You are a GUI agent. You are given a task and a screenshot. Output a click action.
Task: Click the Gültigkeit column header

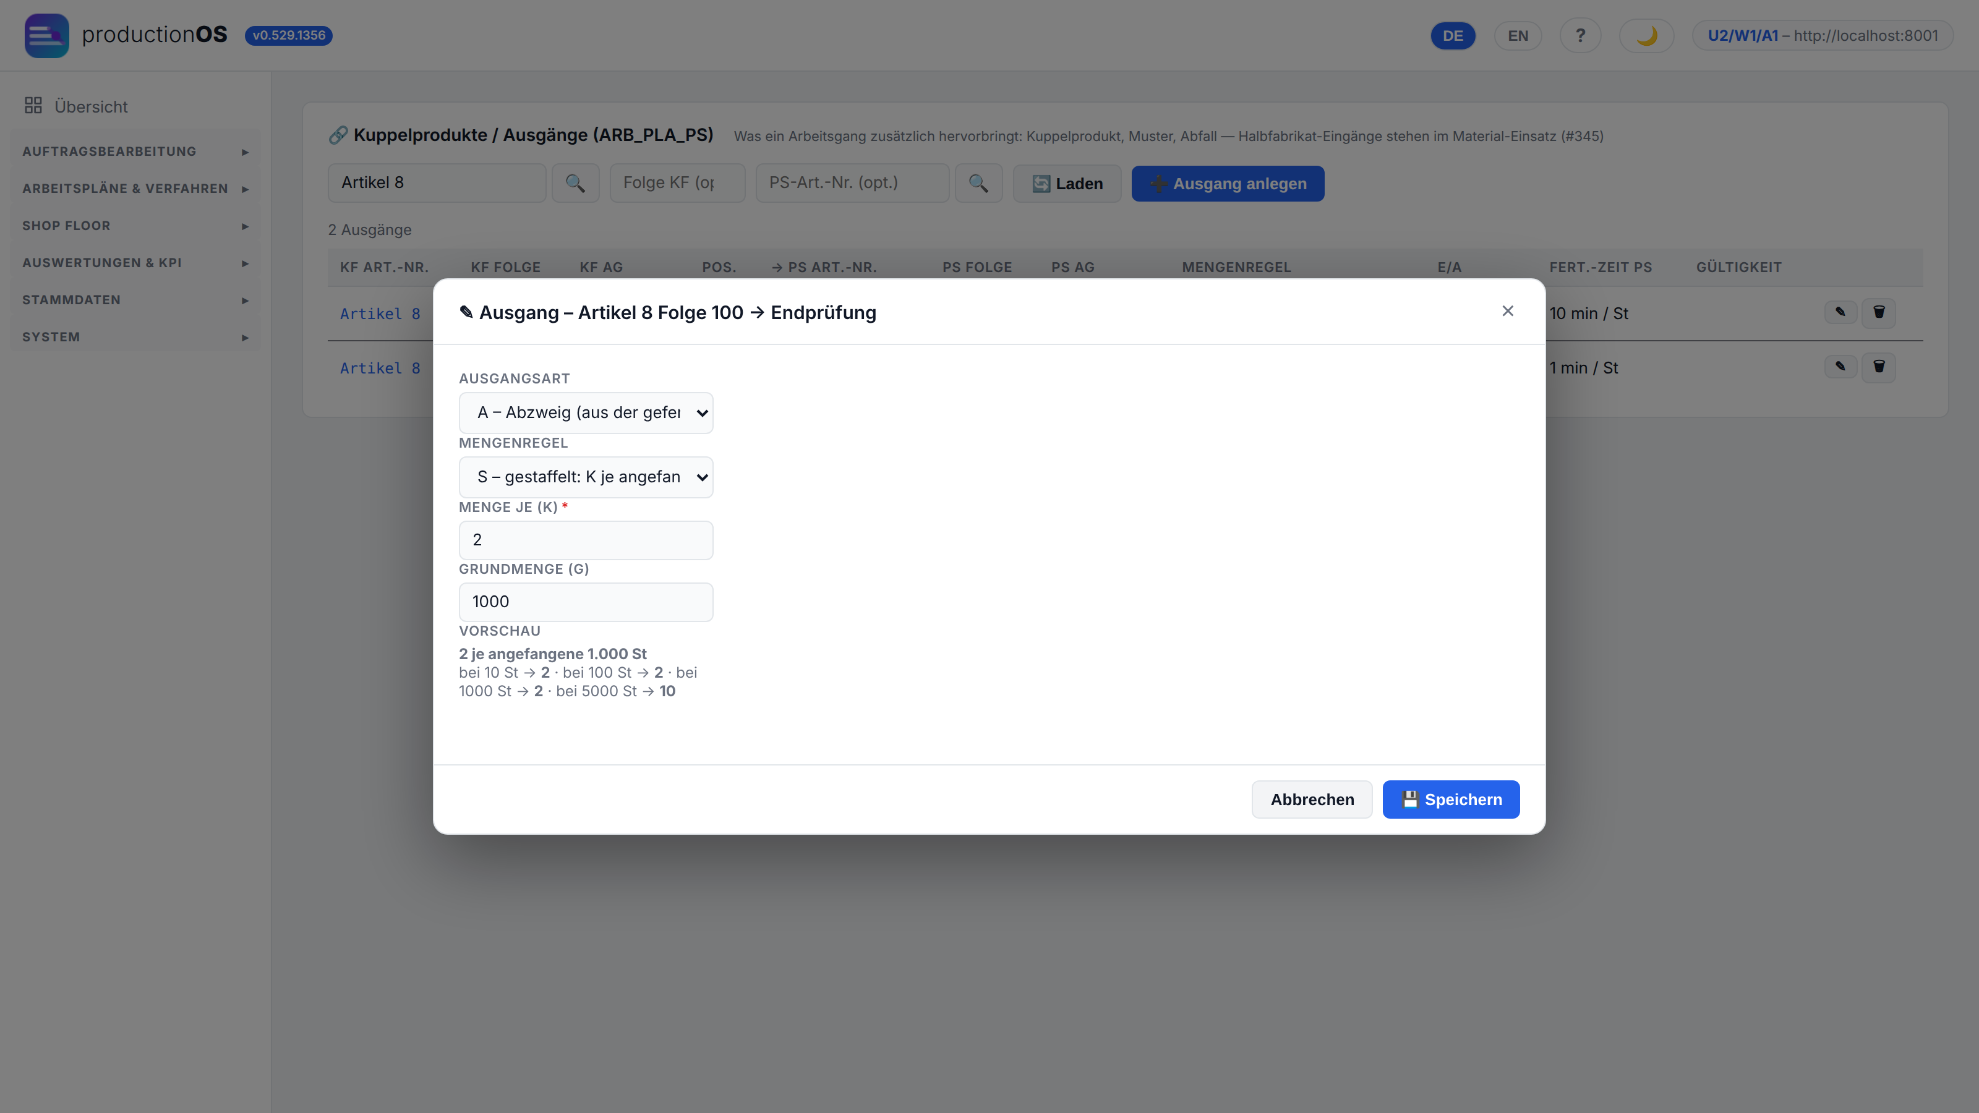point(1738,267)
